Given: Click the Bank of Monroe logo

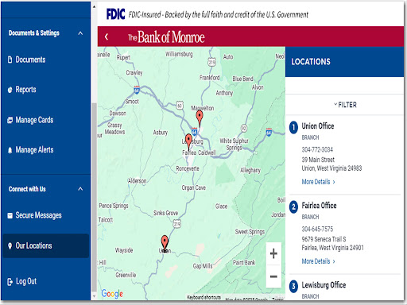Looking at the screenshot, I should [166, 37].
